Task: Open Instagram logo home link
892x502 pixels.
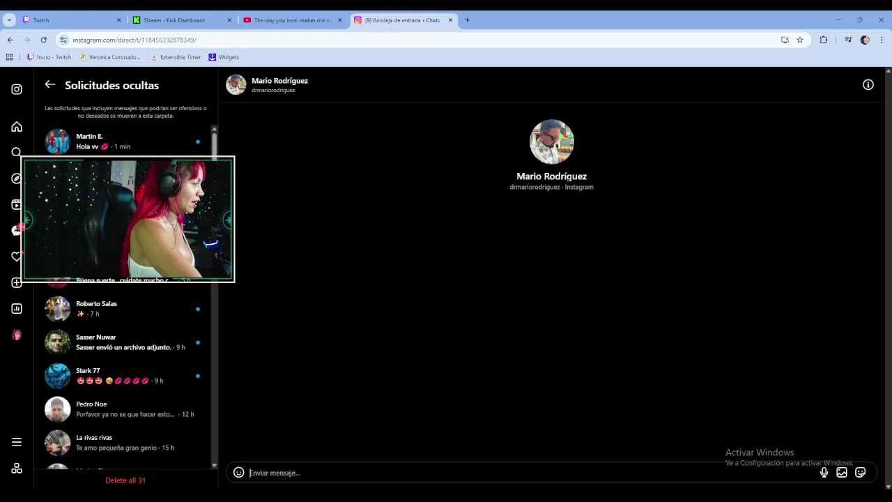Action: (x=17, y=89)
